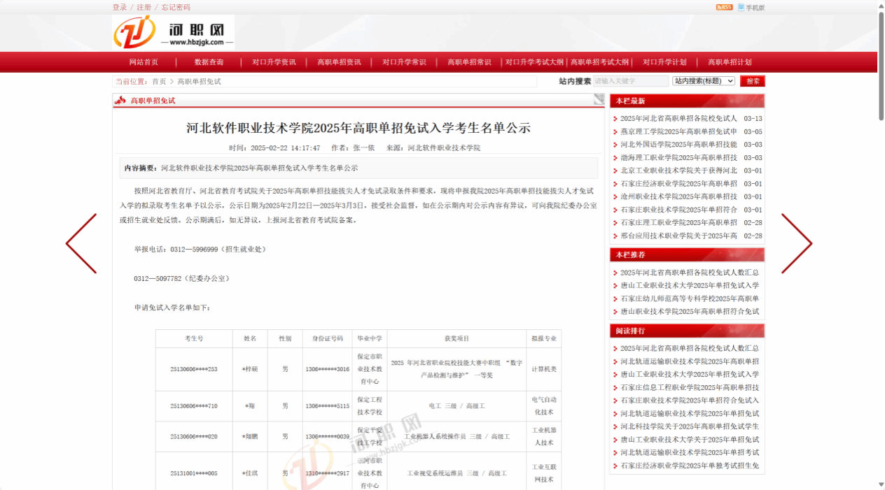Screen dimensions: 885x490
Task: Open 北京工业职业技术学院关于获得河北 link
Action: 678,171
